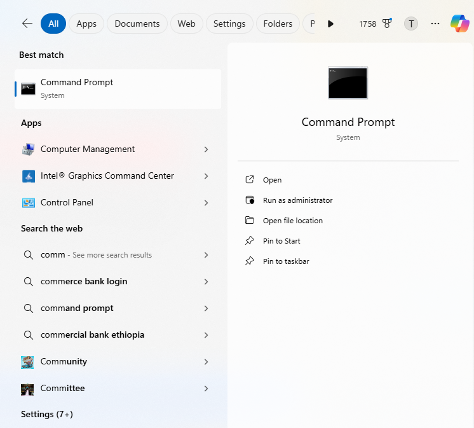Screen dimensions: 474x428
Task: Click the rewards trophy icon
Action: click(x=387, y=24)
